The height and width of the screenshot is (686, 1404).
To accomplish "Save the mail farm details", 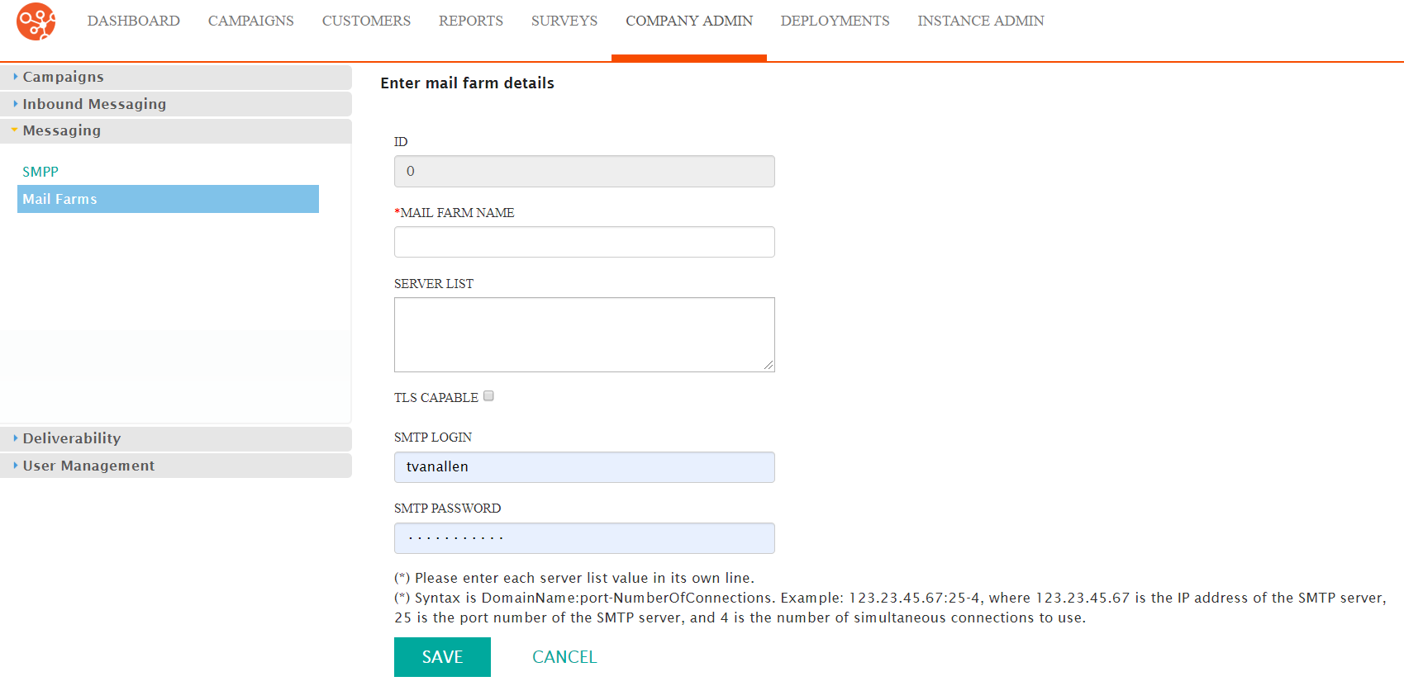I will tap(442, 657).
